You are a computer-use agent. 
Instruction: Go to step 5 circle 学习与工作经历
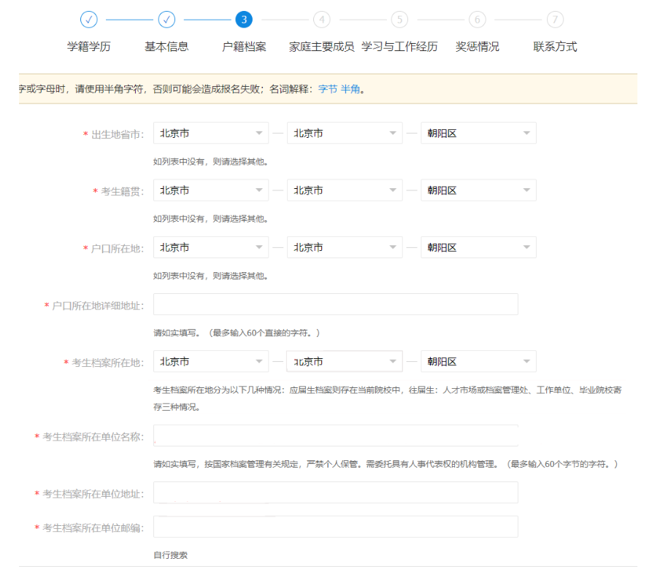[x=399, y=20]
